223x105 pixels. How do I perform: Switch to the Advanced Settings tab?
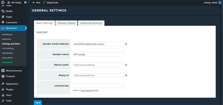point(91,23)
